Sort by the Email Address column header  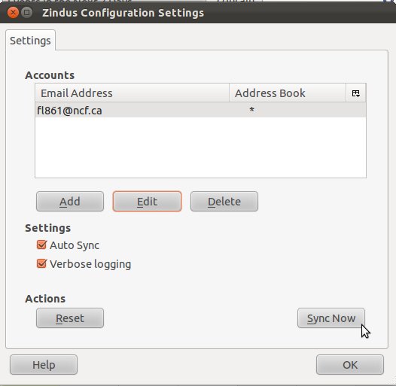[132, 93]
